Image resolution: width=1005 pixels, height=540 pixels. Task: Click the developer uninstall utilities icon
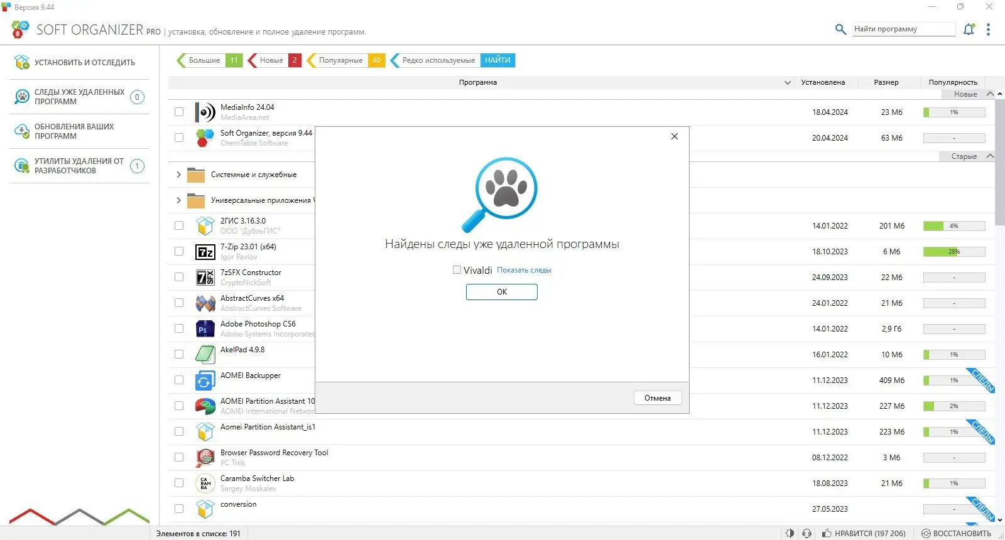pos(22,166)
